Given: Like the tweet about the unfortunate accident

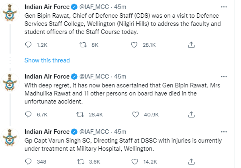Looking at the screenshot, I should [135, 114].
